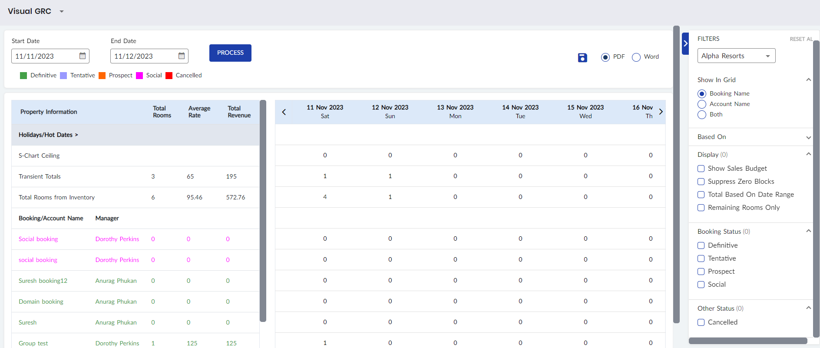Viewport: 820px width, 348px height.
Task: Select the PDF export option
Action: point(605,57)
